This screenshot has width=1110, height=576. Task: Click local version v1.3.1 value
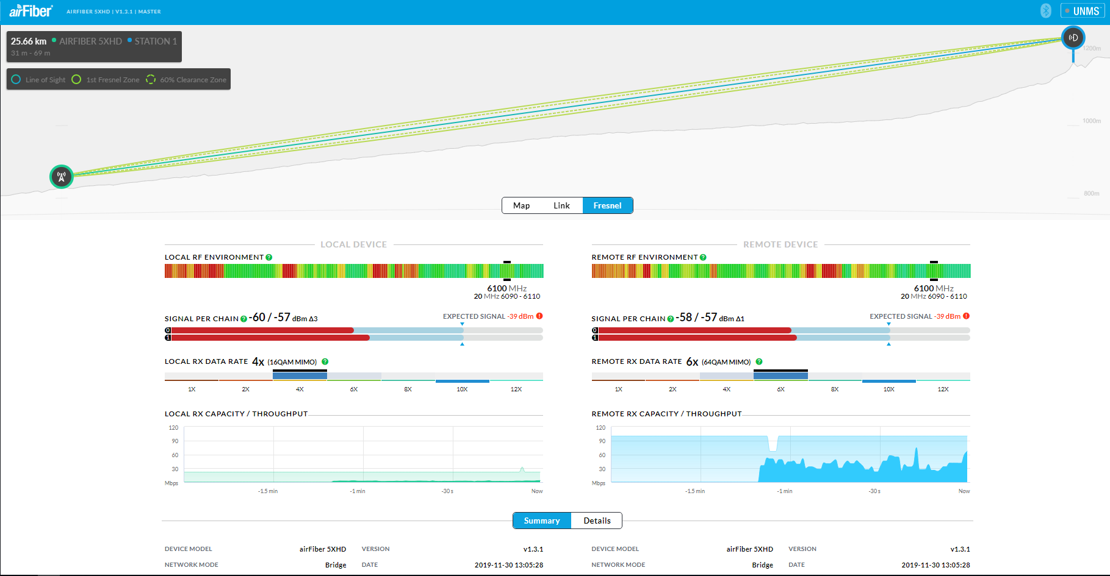[533, 549]
